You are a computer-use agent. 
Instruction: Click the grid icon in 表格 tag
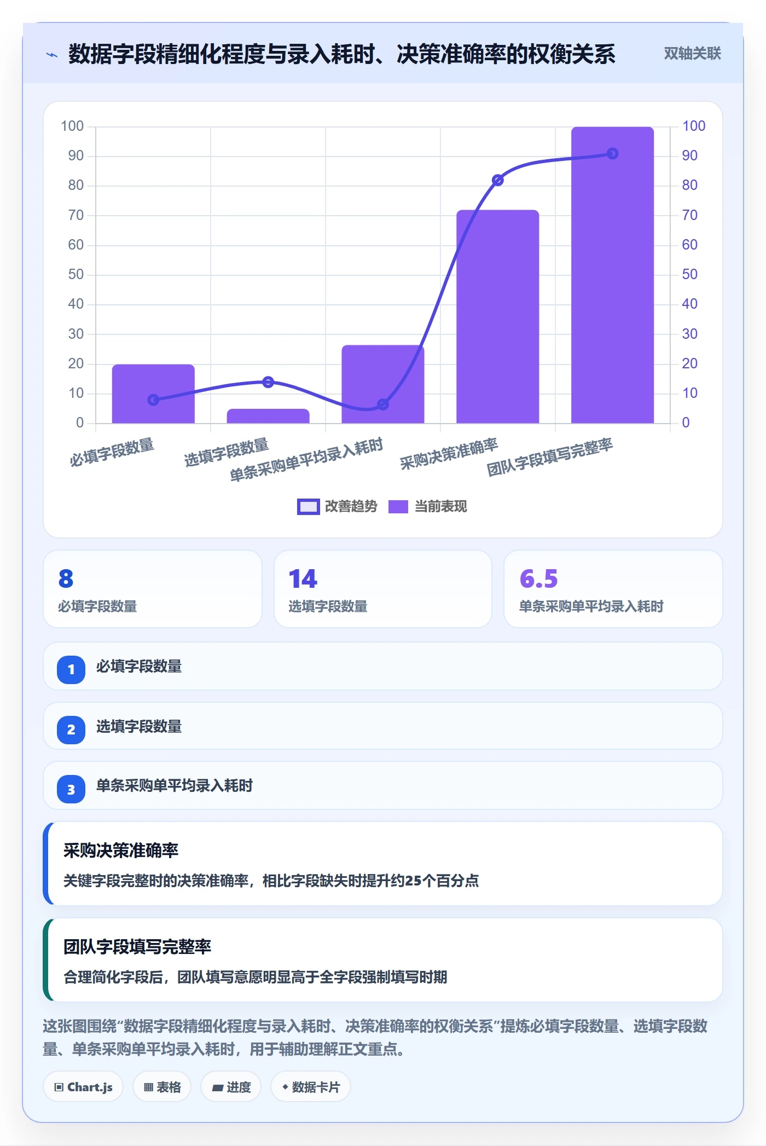(148, 1087)
